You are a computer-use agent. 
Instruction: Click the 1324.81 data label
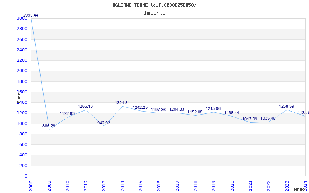122,103
